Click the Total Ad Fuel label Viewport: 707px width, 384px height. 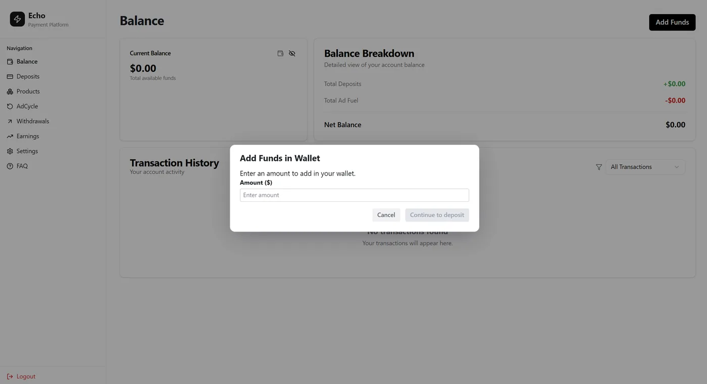tap(341, 100)
